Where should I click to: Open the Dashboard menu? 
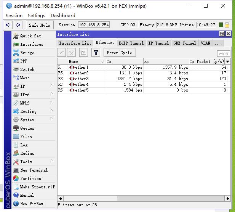63,16
